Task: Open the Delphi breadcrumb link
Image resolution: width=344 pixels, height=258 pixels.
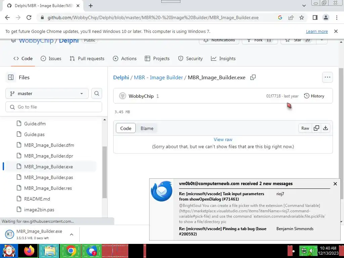Action: click(x=121, y=78)
